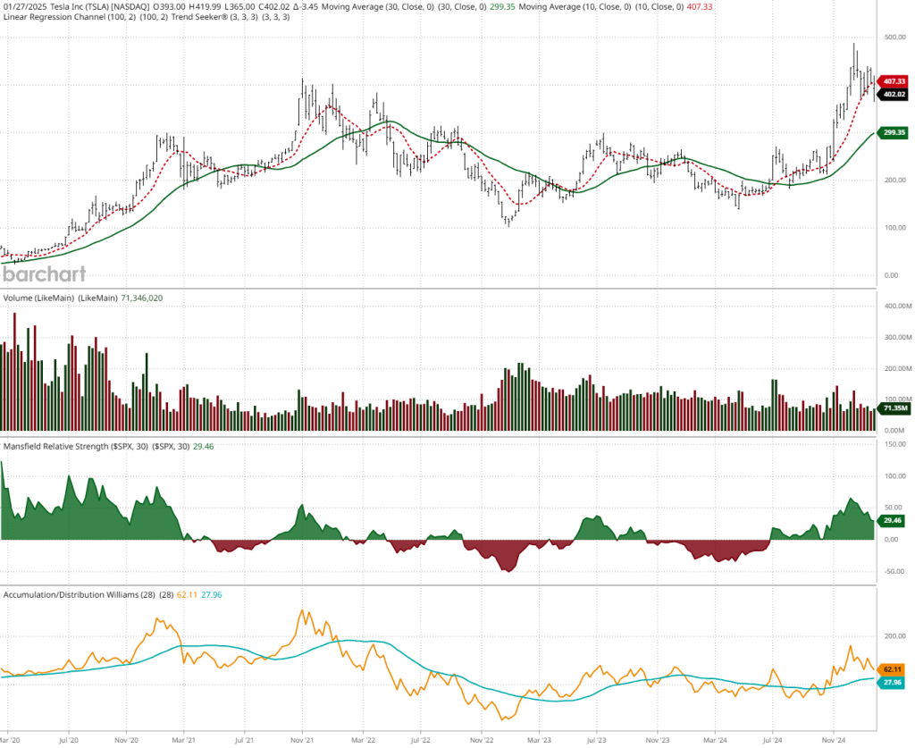Click the orange 62.11 accumulation tag
Screen dimensions: 915x748
pyautogui.click(x=892, y=668)
